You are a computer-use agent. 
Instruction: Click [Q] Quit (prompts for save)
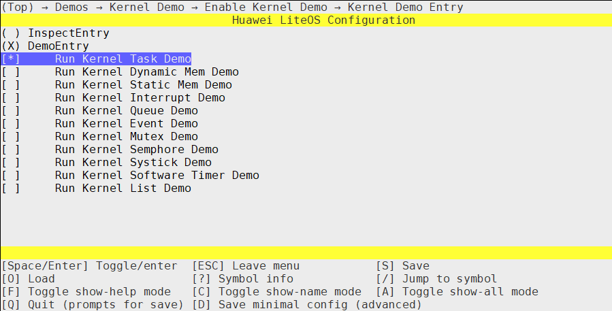click(x=93, y=304)
